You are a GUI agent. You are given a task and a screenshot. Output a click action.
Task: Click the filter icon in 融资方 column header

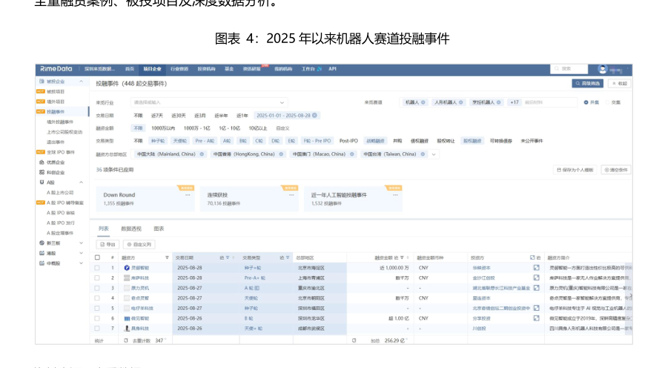click(x=166, y=257)
